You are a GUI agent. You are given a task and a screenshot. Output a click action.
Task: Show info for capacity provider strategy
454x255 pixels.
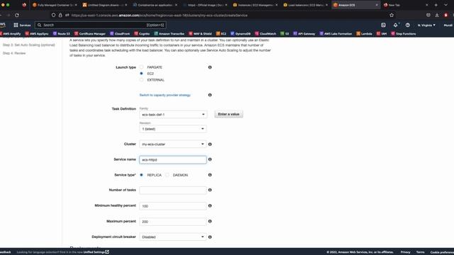click(x=210, y=95)
